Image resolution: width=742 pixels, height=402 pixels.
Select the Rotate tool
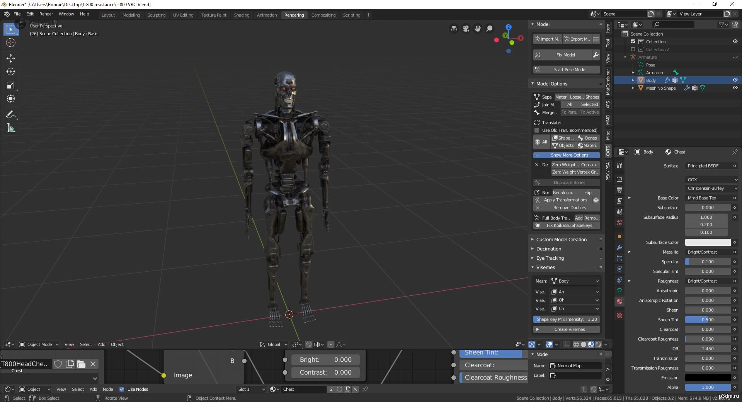tap(11, 72)
